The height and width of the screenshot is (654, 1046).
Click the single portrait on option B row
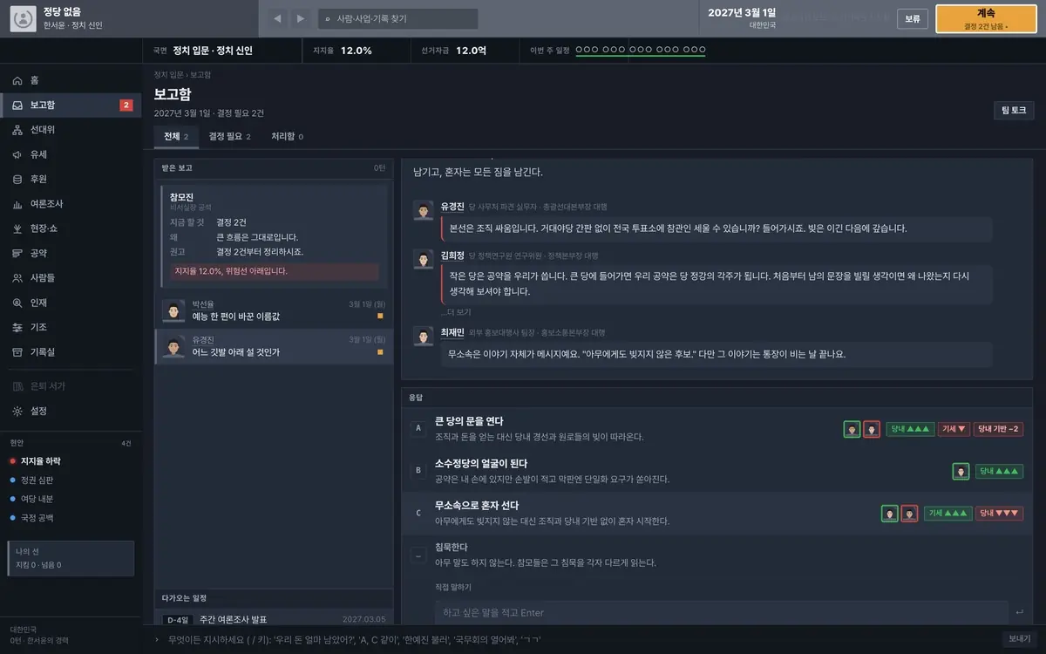tap(961, 471)
